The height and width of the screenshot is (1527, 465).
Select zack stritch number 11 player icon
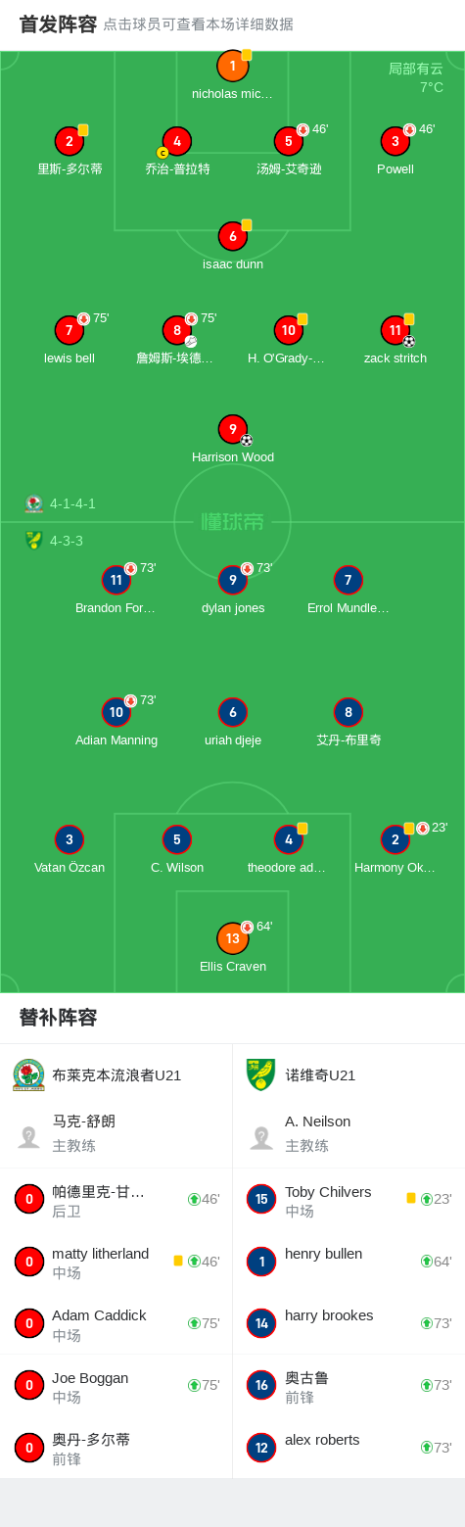[395, 331]
